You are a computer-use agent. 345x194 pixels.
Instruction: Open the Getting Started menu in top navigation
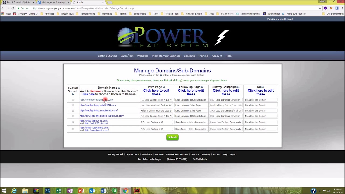click(x=107, y=56)
